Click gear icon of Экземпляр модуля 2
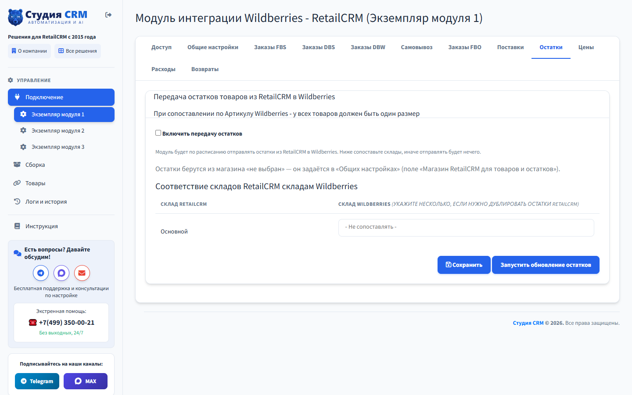 pos(23,130)
